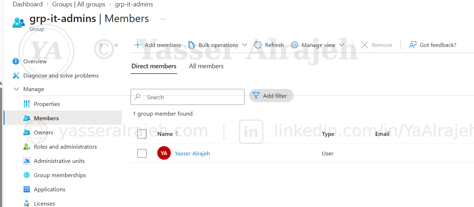Click the Properties bars icon
The height and width of the screenshot is (207, 474).
(27, 104)
